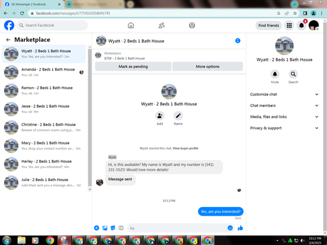
Task: Click the Messenger browser tab
Action: click(x=33, y=4)
